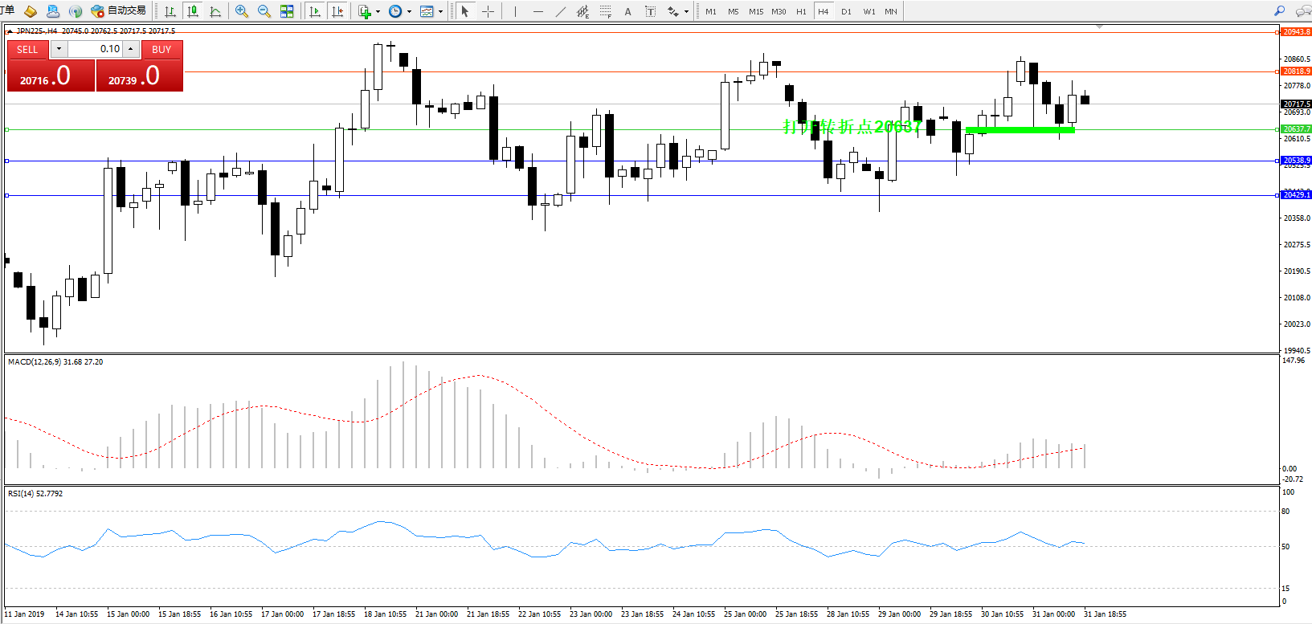The width and height of the screenshot is (1312, 624).
Task: Switch chart to line chart icon
Action: [x=215, y=11]
